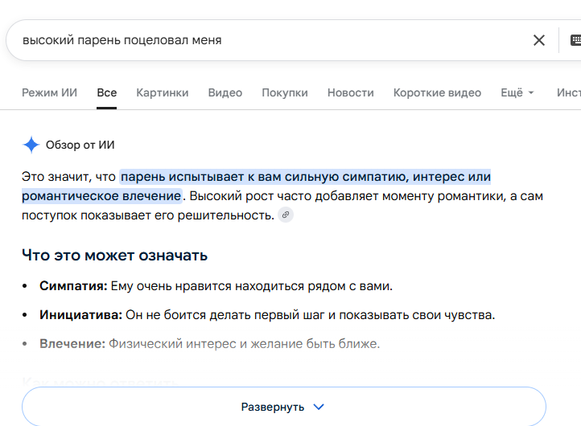
Task: Click the heading Что это может означать
Action: pos(114,256)
